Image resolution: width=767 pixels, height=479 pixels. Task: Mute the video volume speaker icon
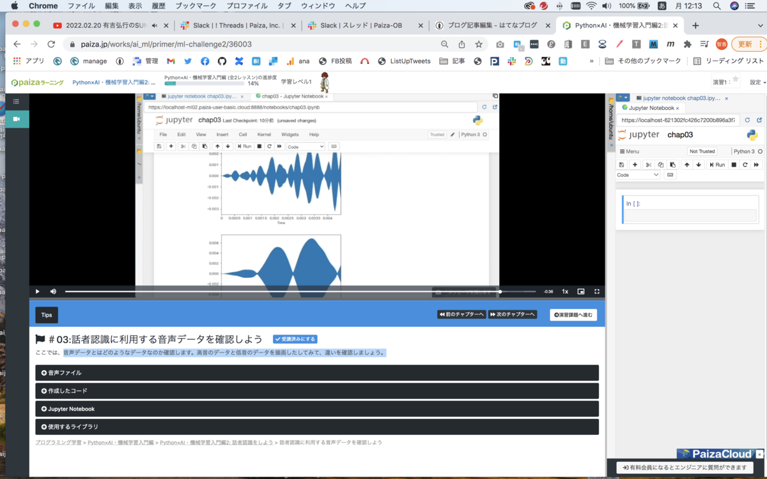tap(53, 291)
